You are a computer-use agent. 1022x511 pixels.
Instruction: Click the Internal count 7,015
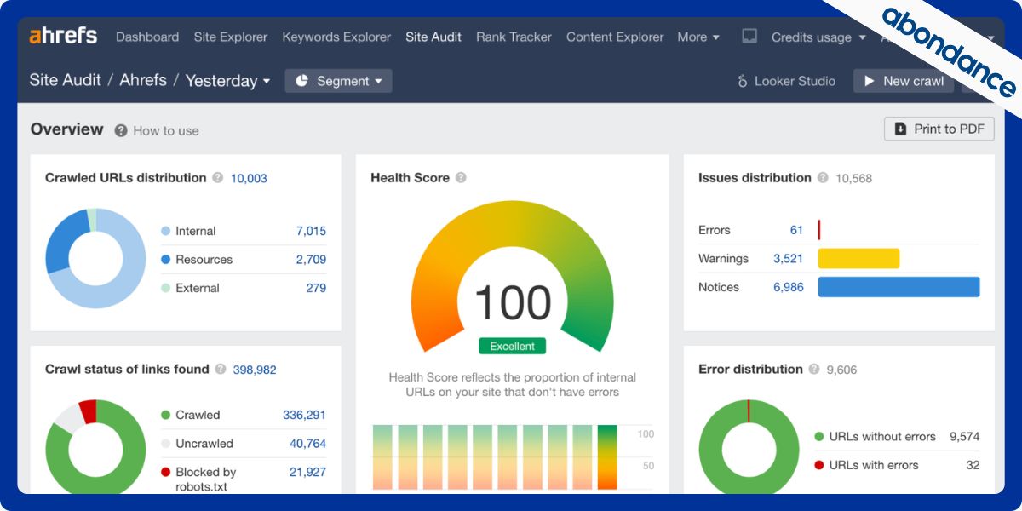[311, 231]
